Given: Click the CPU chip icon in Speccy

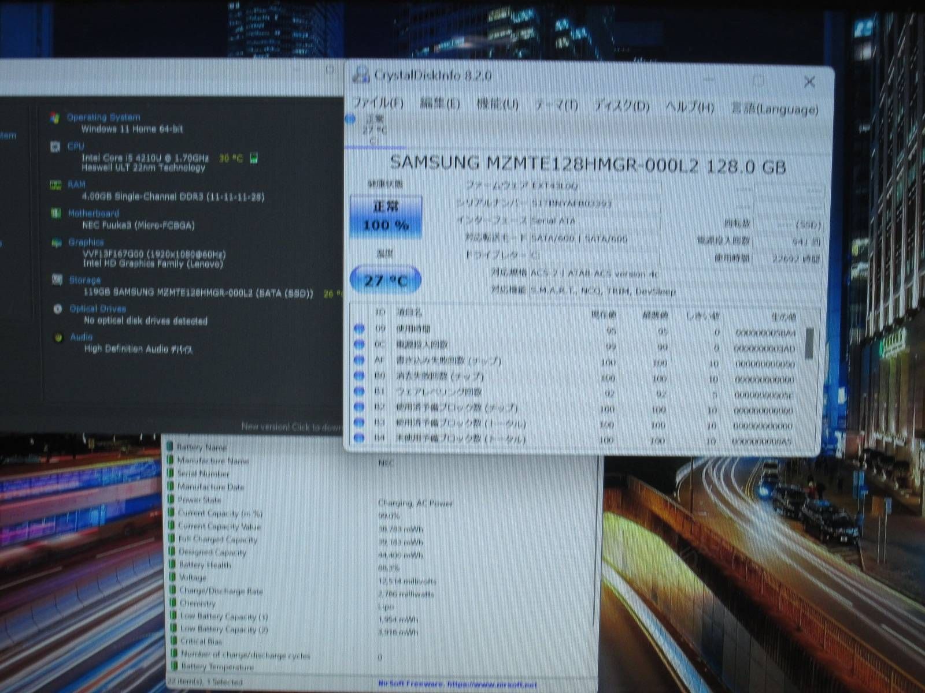Looking at the screenshot, I should point(55,146).
